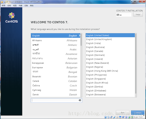Click the Continue button
The image size is (146, 119).
click(138, 113)
